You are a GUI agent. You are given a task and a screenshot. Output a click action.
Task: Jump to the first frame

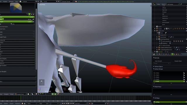63,104
